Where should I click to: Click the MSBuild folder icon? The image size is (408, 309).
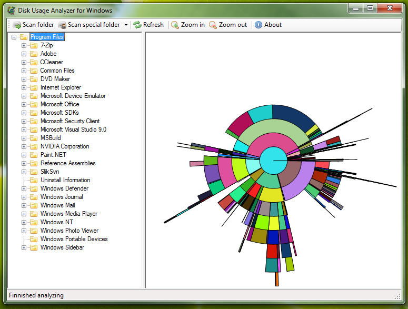pyautogui.click(x=34, y=138)
